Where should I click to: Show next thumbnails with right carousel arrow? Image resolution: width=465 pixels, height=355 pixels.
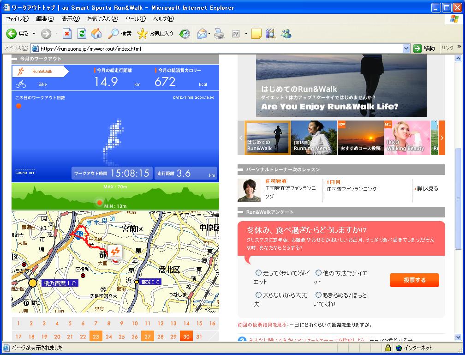(442, 138)
